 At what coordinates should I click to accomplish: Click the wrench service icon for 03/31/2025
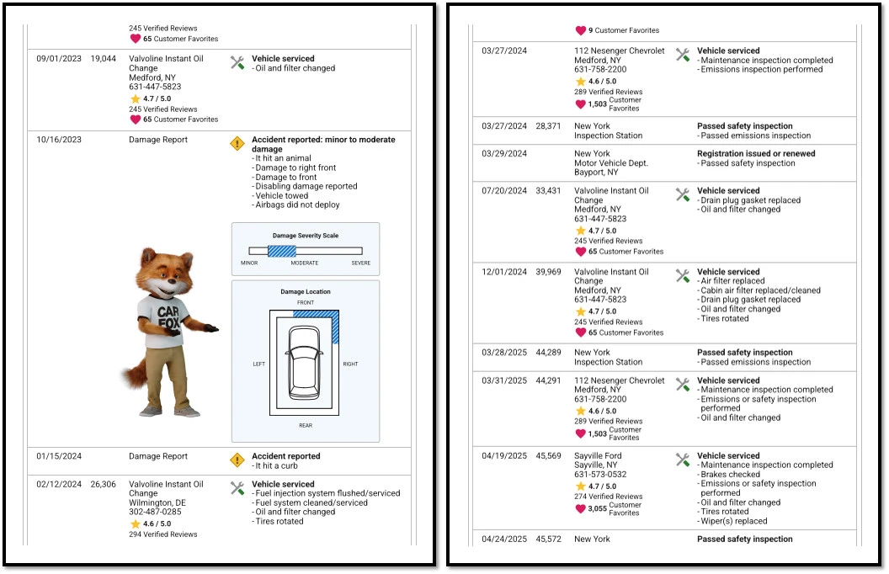[683, 384]
